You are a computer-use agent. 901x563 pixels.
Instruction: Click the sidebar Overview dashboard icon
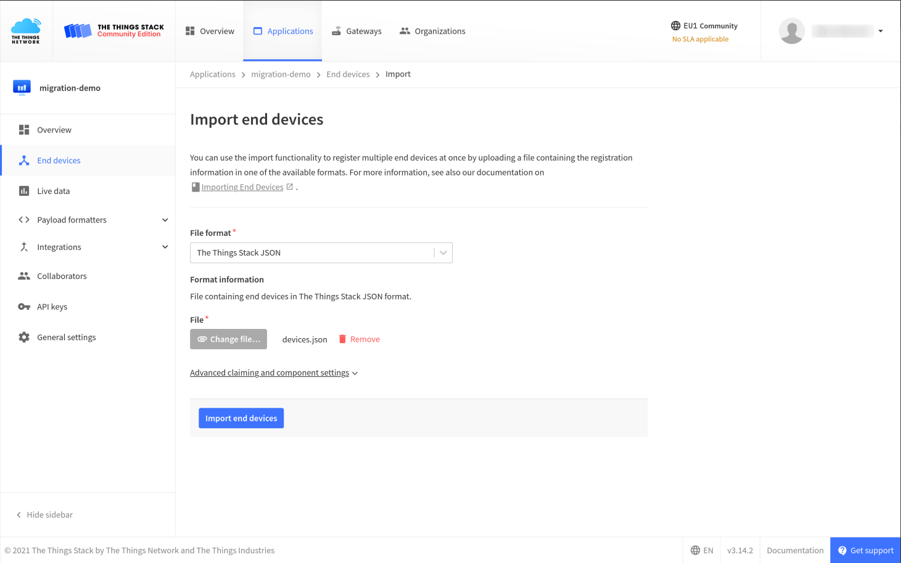pyautogui.click(x=24, y=129)
